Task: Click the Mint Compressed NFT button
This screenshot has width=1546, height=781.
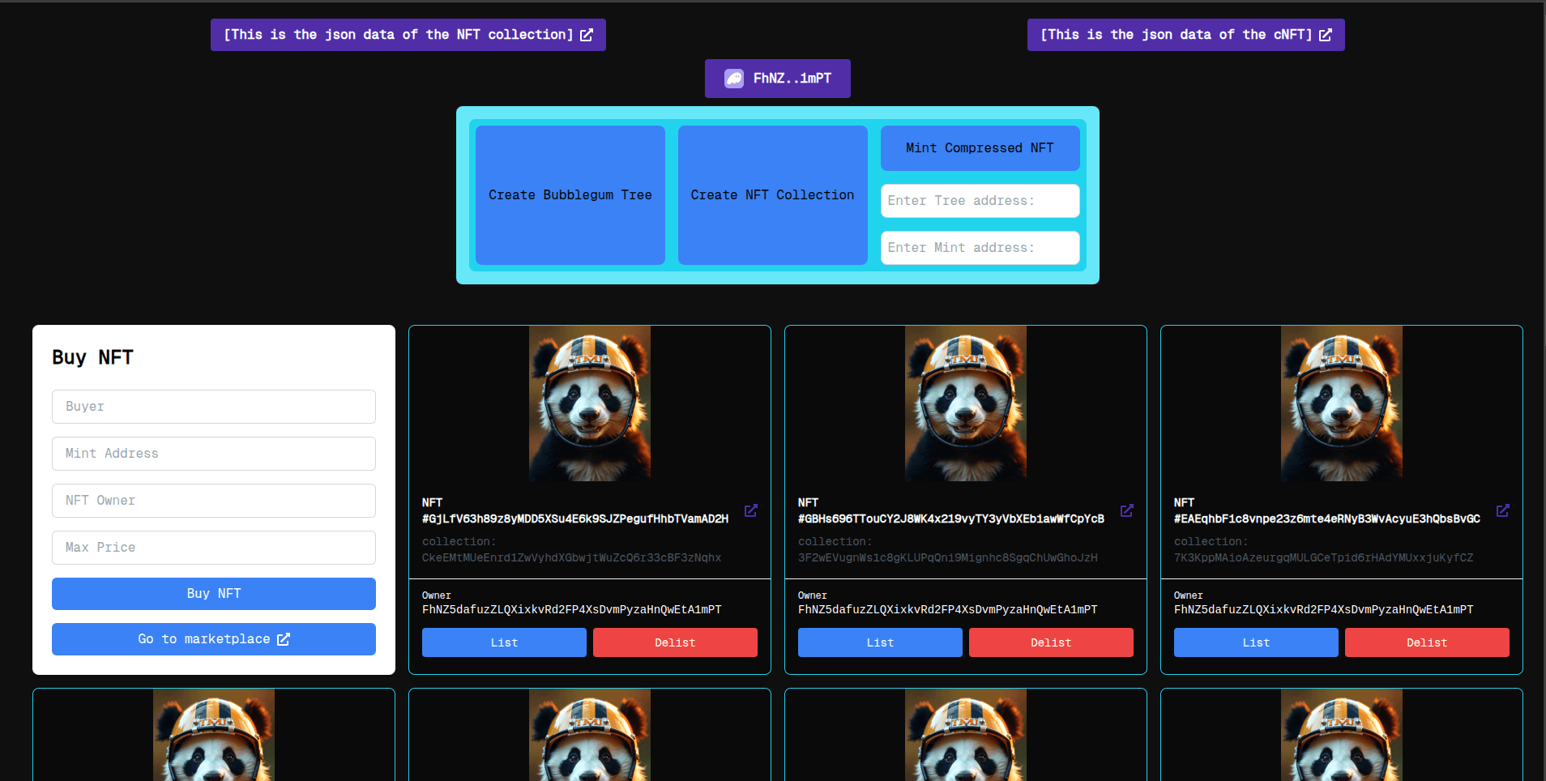Action: click(x=980, y=147)
